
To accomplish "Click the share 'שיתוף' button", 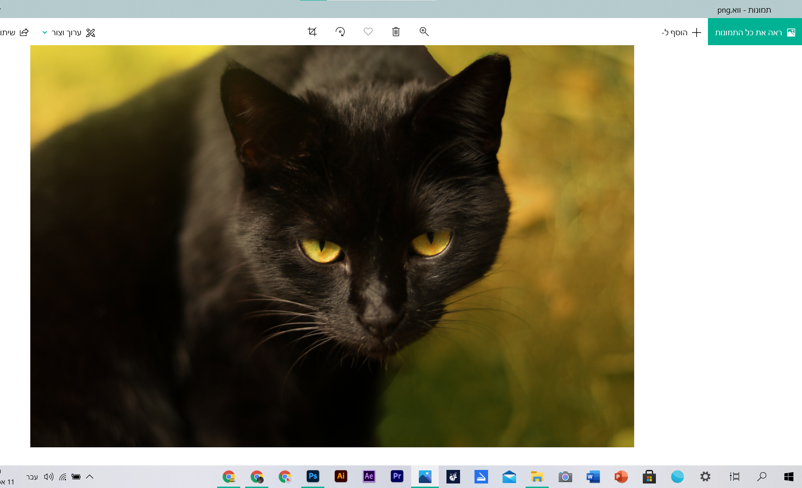I will (14, 33).
